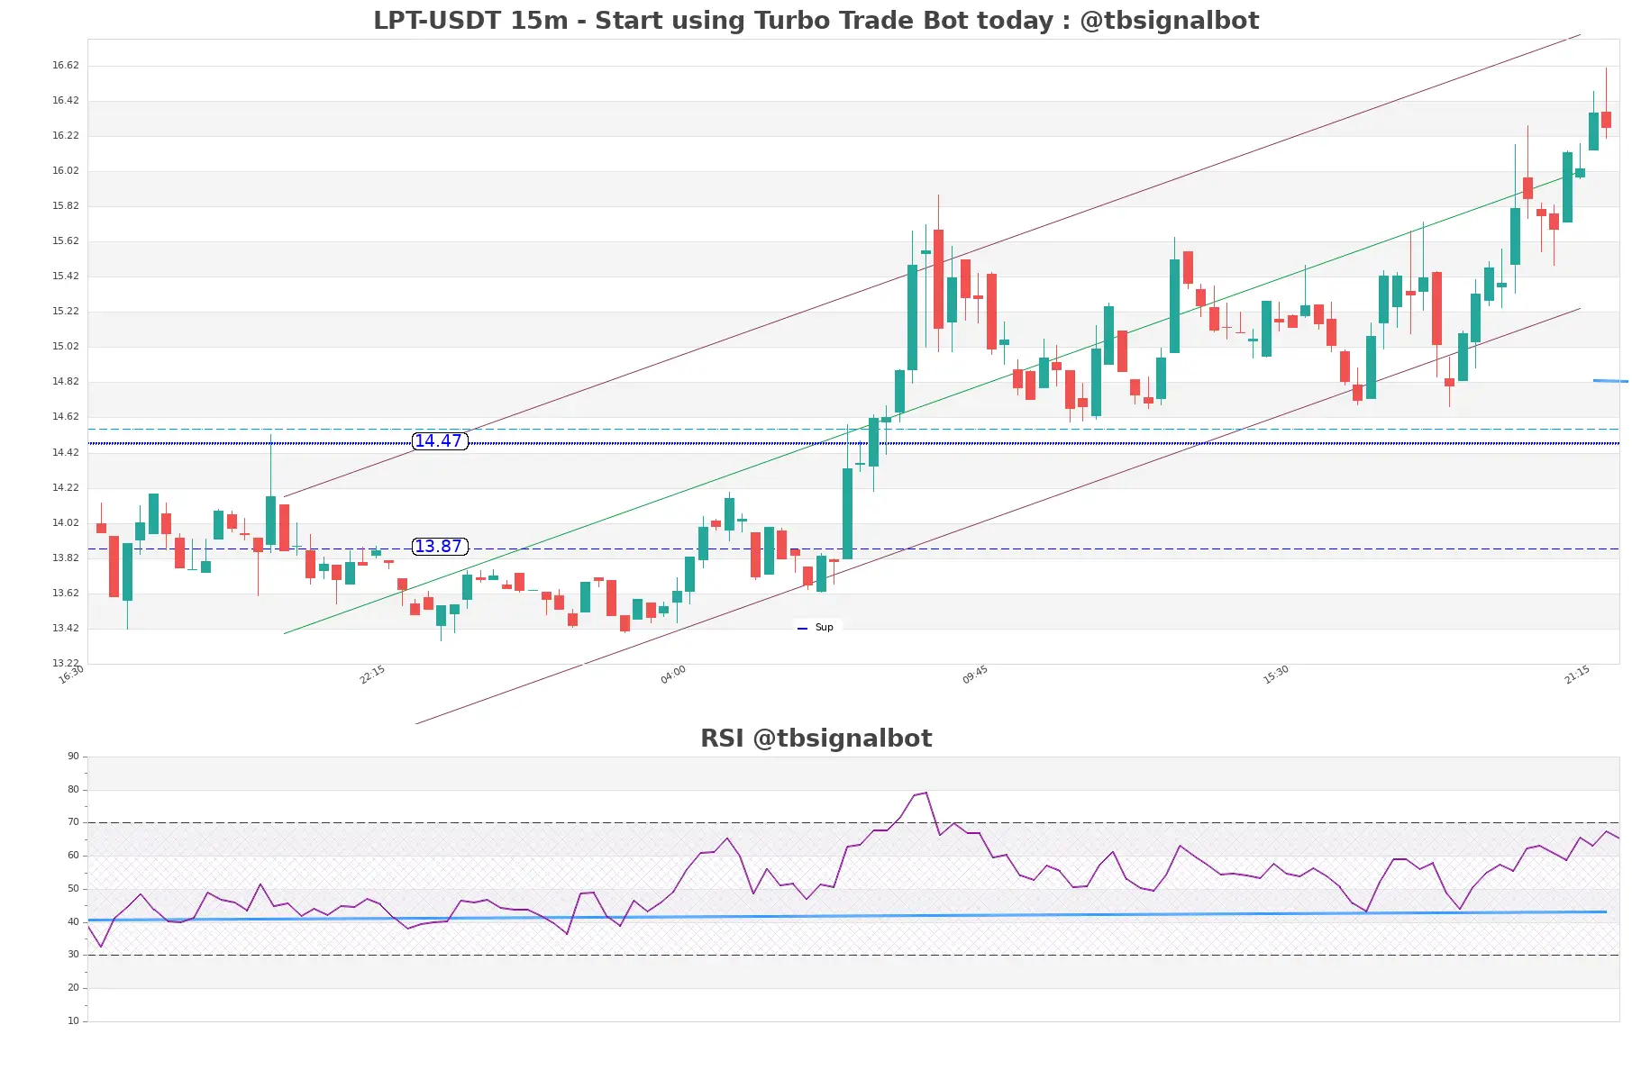Click the RSI 70 axis label
Screen dimensions: 1632x1088
pos(73,822)
